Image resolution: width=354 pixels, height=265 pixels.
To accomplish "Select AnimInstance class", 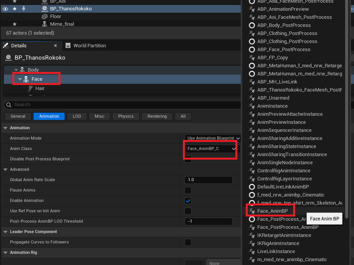I will pos(272,106).
